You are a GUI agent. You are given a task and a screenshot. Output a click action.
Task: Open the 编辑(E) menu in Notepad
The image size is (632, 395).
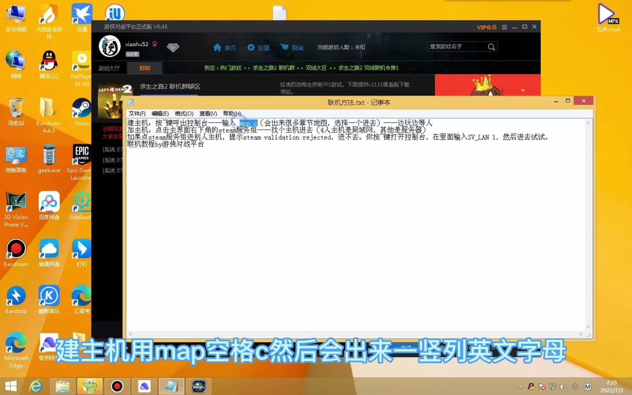tap(160, 113)
